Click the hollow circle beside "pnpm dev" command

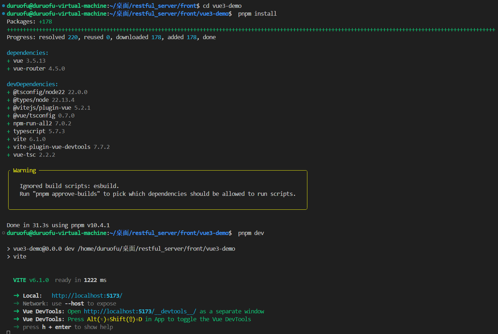4,233
